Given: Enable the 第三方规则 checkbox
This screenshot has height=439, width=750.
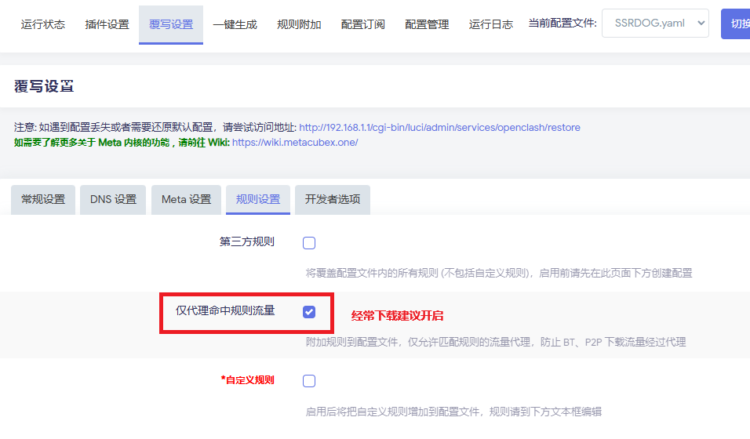Looking at the screenshot, I should 309,243.
